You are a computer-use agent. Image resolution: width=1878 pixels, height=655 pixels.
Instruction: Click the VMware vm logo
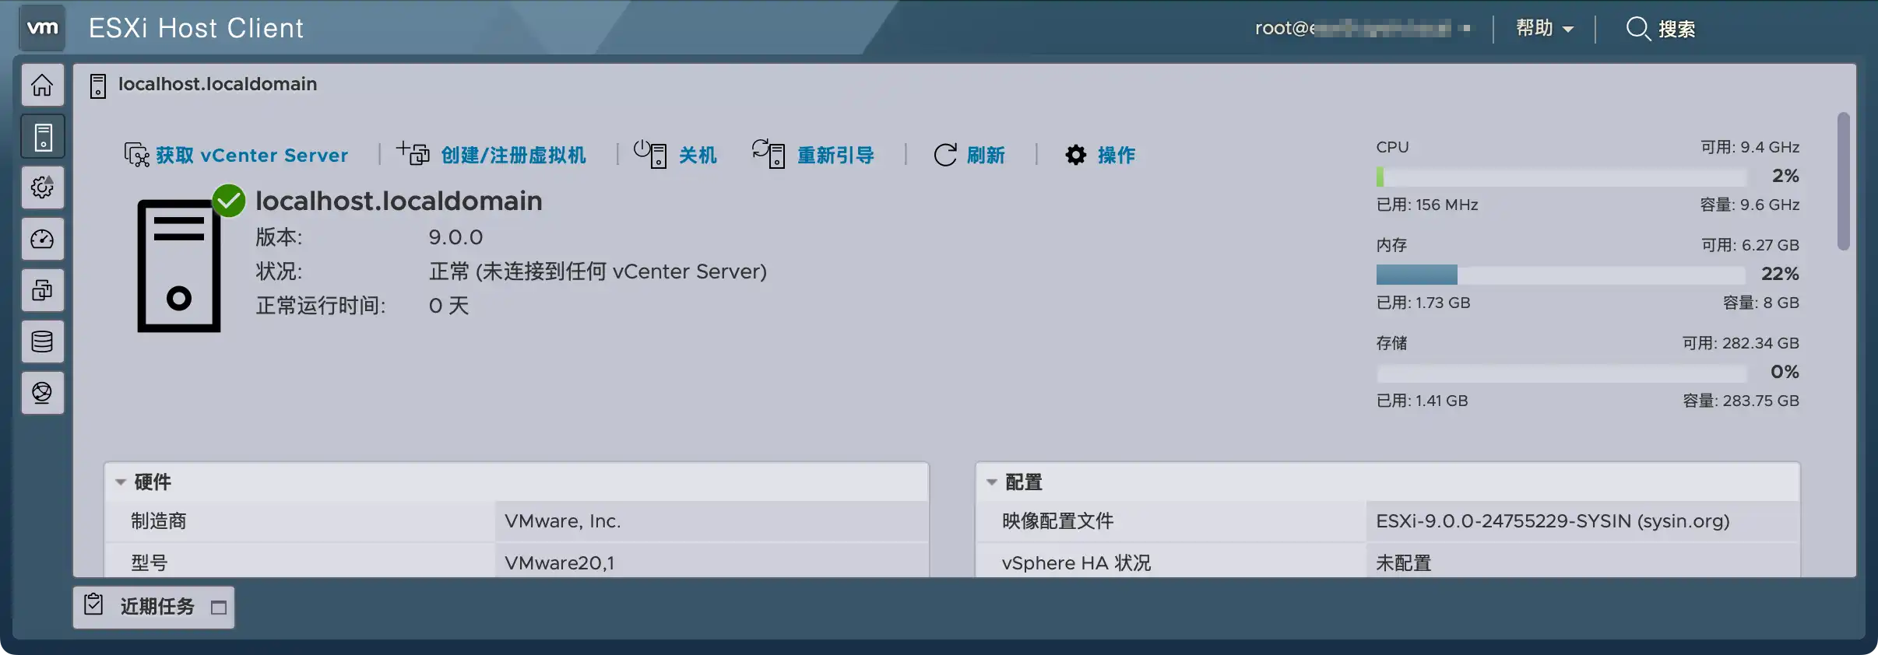pos(42,28)
